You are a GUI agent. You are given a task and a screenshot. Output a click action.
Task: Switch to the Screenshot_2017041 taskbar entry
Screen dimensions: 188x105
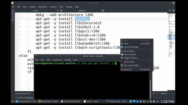(71, 101)
